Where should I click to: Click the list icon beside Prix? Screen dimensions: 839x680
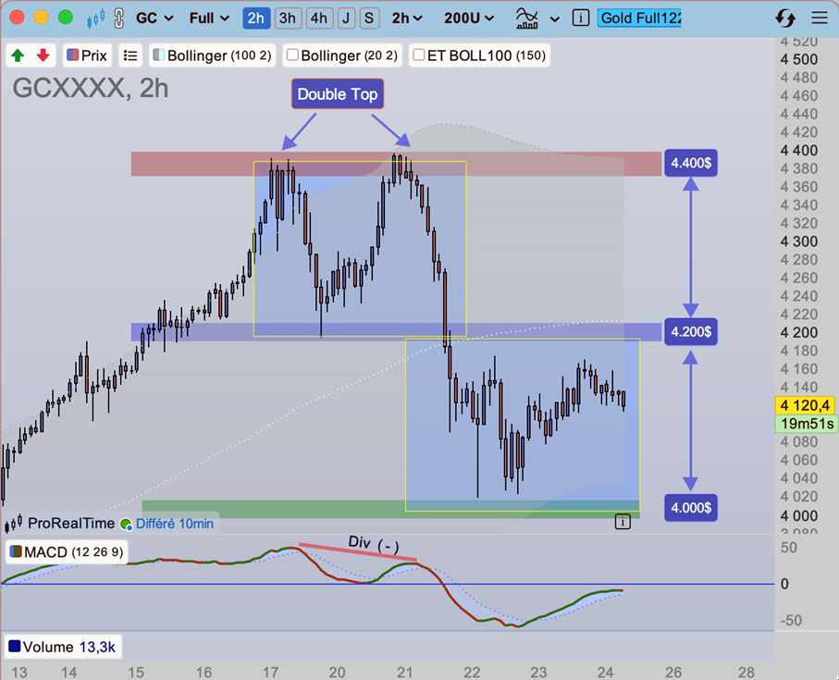(x=130, y=56)
